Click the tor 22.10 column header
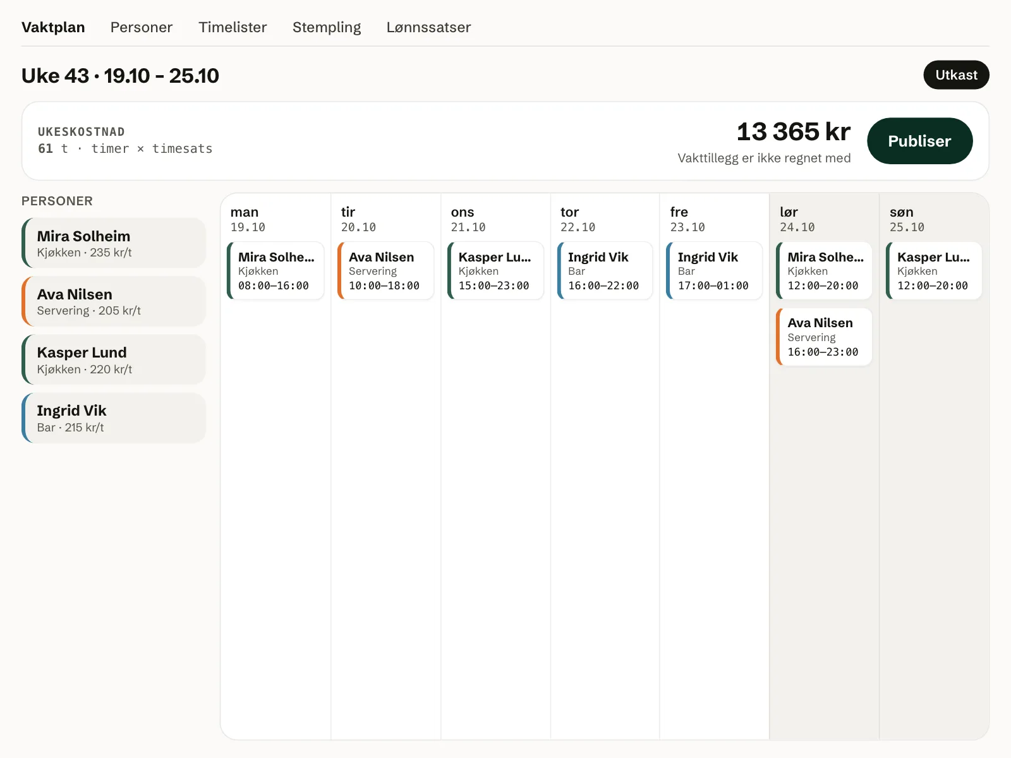The image size is (1011, 758). tap(578, 219)
